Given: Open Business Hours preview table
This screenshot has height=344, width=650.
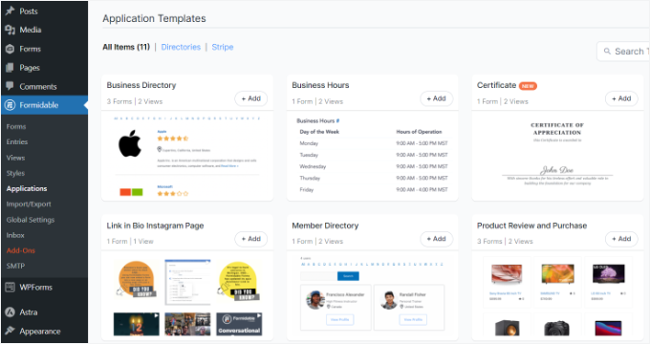Looking at the screenshot, I should point(372,156).
